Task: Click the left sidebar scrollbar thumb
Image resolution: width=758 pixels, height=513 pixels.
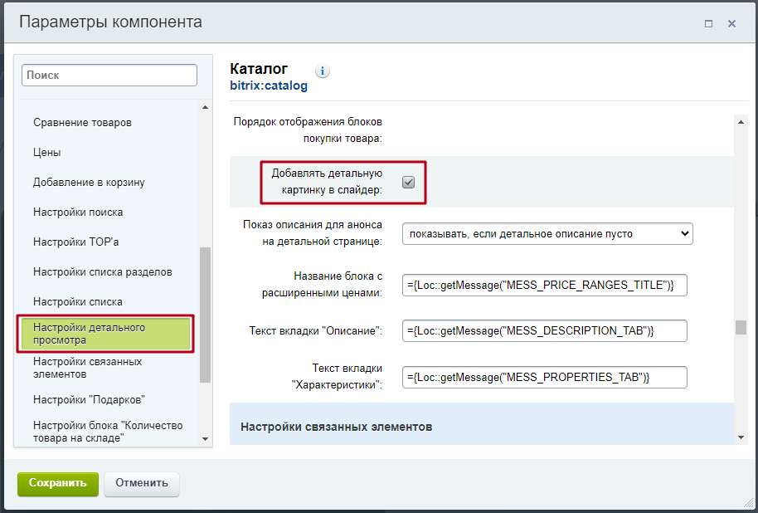Action: click(205, 315)
